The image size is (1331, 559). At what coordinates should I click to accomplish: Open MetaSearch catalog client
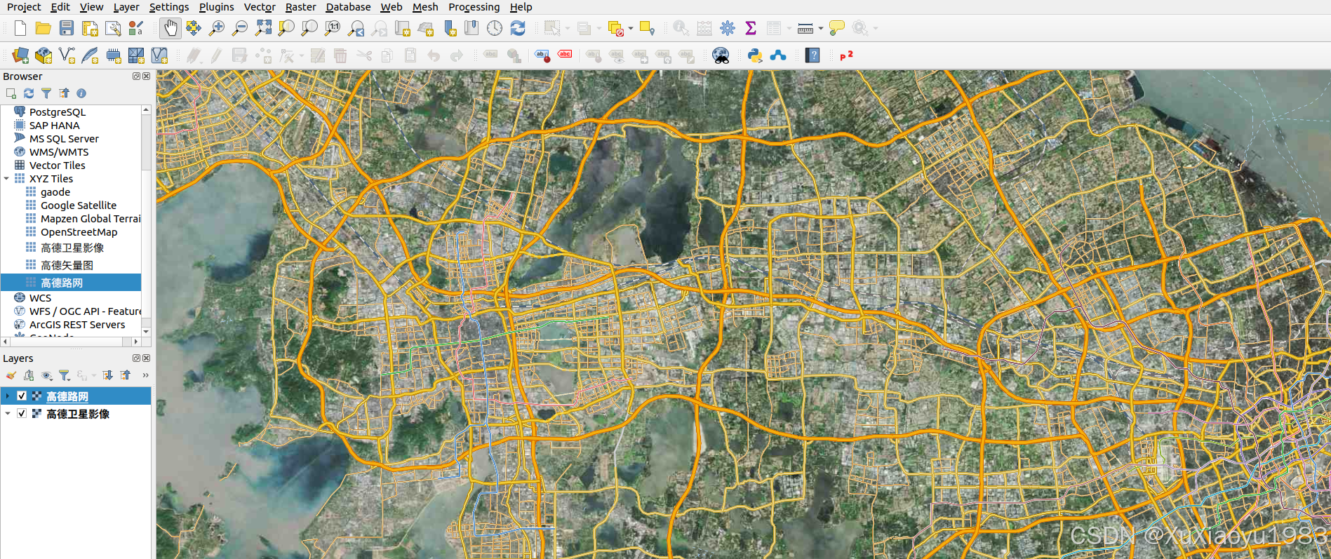721,55
